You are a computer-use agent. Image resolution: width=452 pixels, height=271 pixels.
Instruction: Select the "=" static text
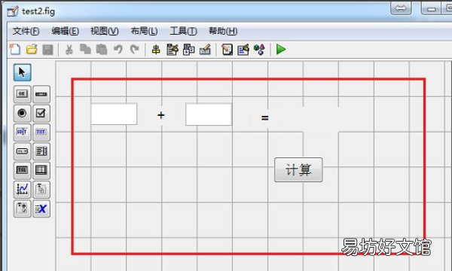click(x=264, y=117)
